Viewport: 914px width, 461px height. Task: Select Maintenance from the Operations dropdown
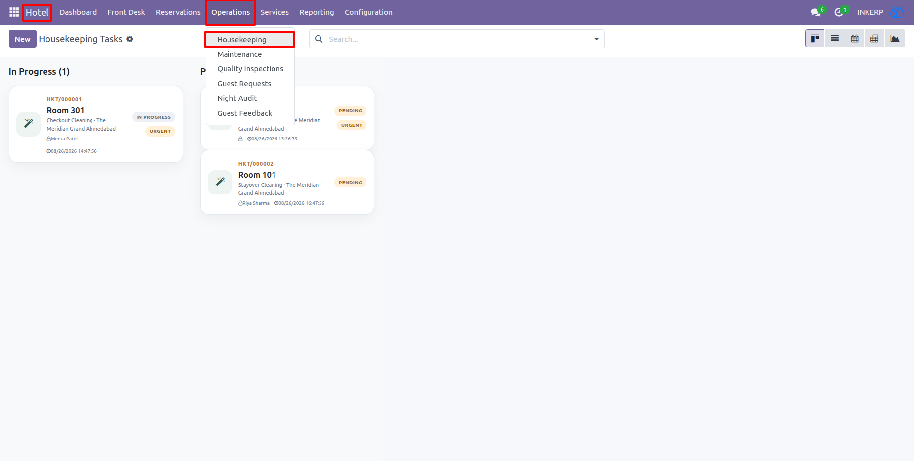[250, 54]
